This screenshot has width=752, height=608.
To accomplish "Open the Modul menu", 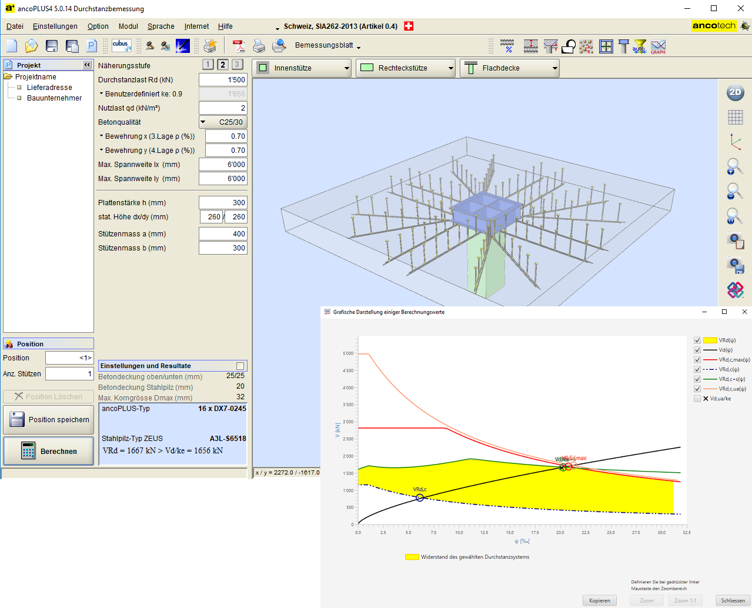I will (128, 26).
